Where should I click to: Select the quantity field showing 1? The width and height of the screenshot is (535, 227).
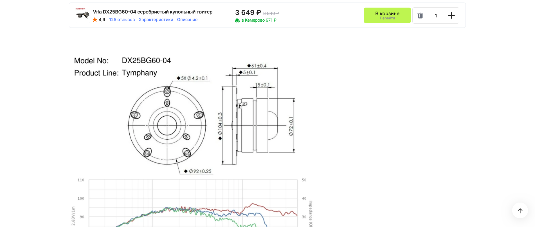436,16
